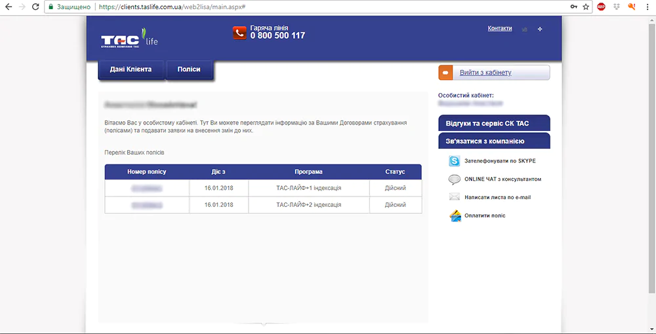Click the e-mail envelope icon

point(454,197)
